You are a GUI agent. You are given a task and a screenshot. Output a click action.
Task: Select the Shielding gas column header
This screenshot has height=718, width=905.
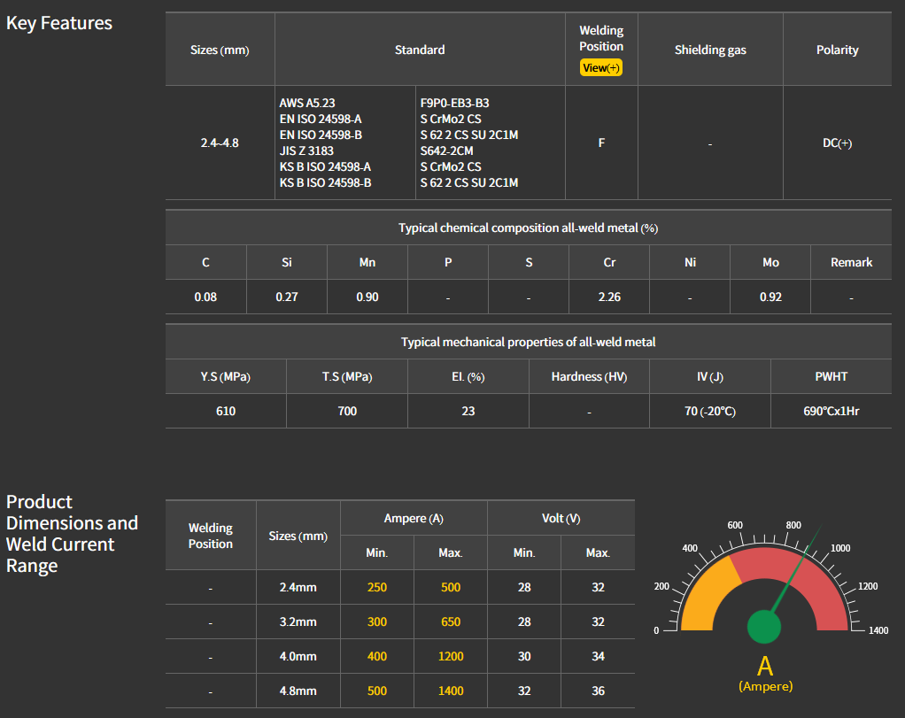click(710, 50)
